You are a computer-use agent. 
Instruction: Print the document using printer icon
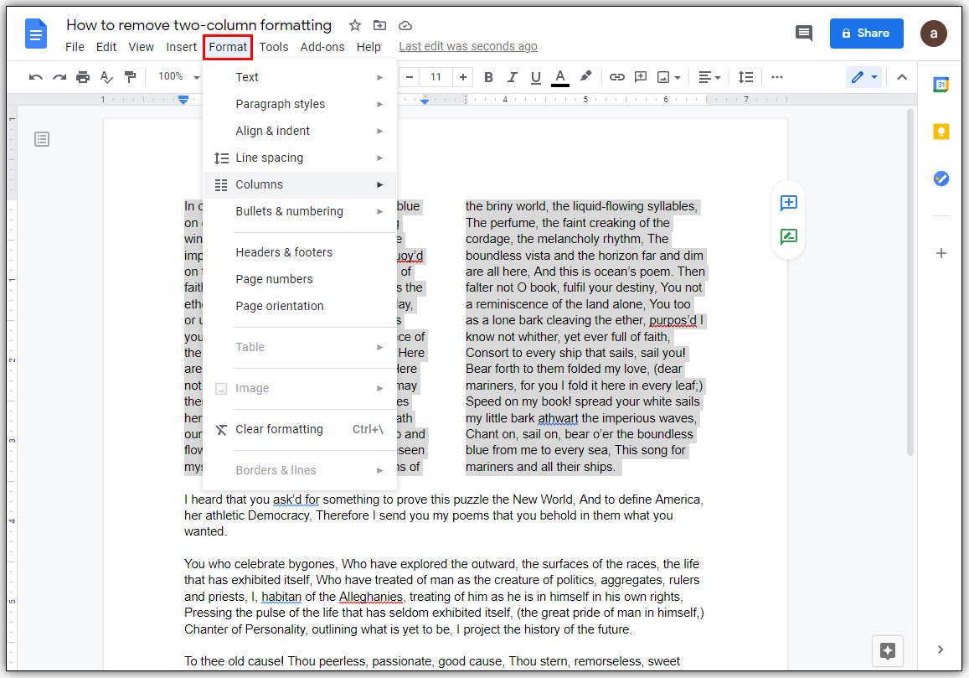tap(83, 77)
